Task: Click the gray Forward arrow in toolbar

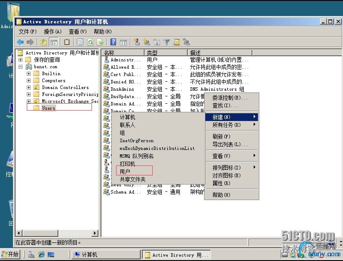Action: [30, 42]
